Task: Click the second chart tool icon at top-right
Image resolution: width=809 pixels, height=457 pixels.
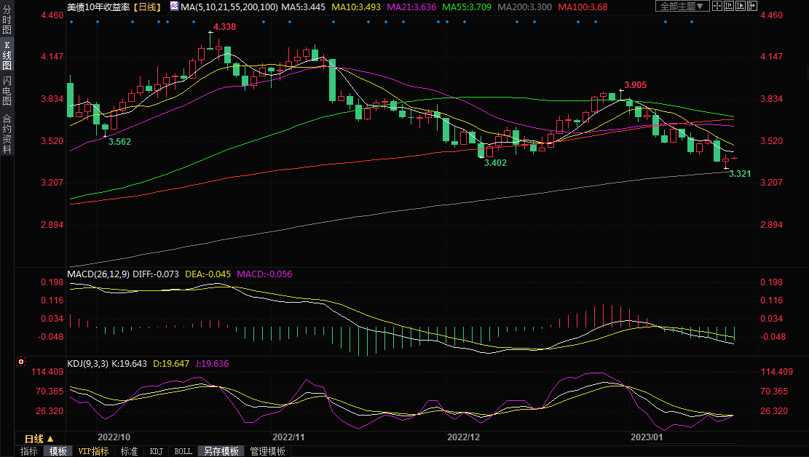Action: pyautogui.click(x=730, y=6)
